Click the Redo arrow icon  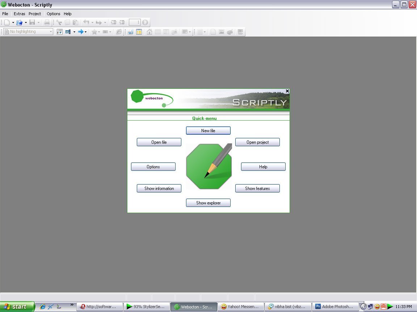99,22
